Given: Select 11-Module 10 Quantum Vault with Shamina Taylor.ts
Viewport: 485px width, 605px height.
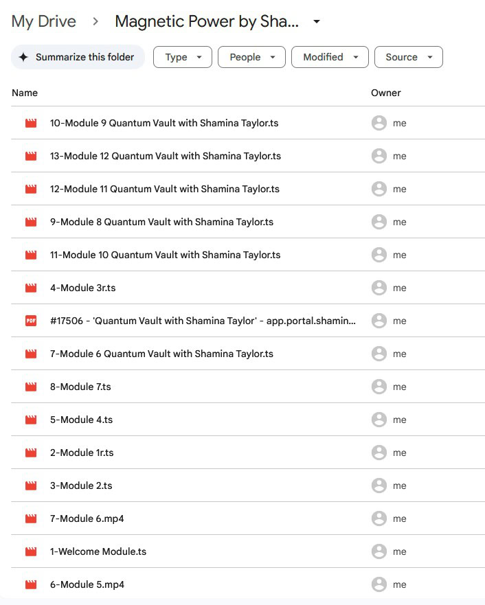Looking at the screenshot, I should pos(165,255).
